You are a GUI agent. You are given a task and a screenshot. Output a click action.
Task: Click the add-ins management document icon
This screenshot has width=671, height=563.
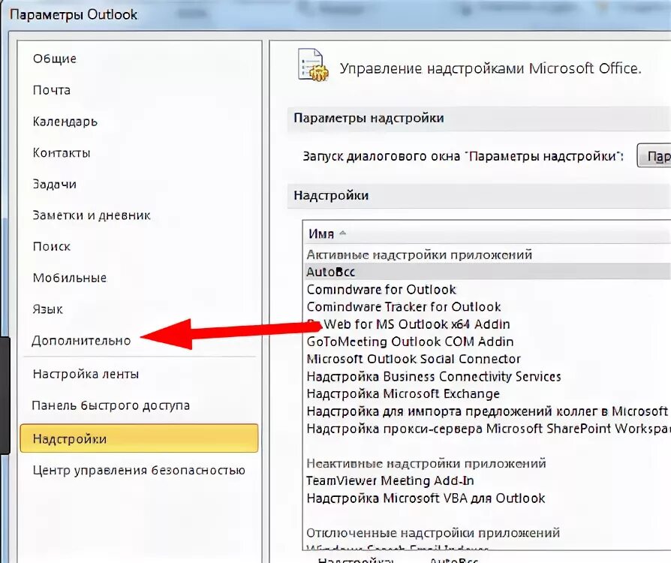[313, 65]
